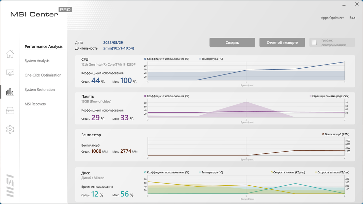This screenshot has width=363, height=204.
Task: Toggle CPU Температура (°C) legend series
Action: coord(211,59)
